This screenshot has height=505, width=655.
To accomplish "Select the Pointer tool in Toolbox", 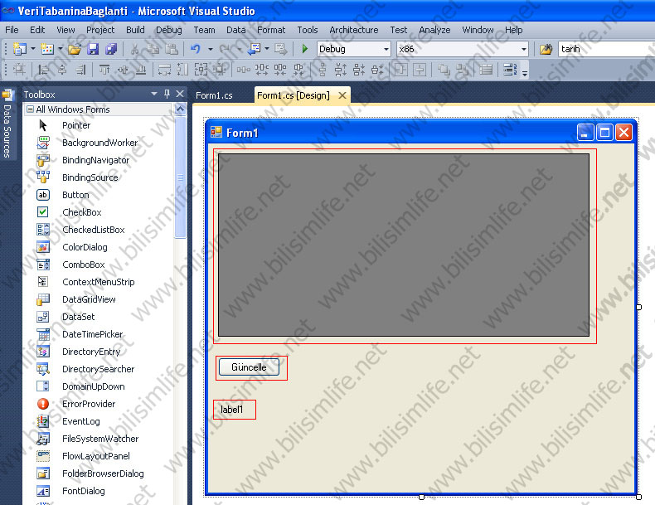I will pos(76,125).
